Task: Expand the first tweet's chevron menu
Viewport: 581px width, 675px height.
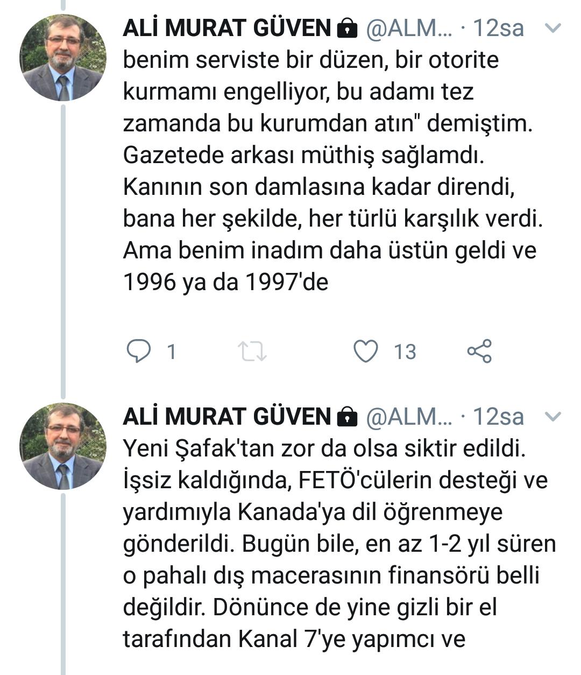Action: (553, 28)
